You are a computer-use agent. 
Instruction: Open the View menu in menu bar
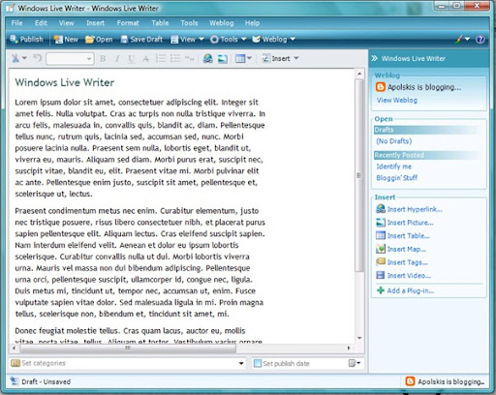pyautogui.click(x=66, y=23)
